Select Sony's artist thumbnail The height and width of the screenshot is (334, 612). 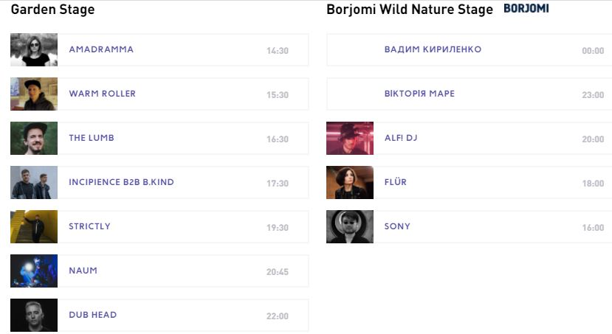point(350,227)
